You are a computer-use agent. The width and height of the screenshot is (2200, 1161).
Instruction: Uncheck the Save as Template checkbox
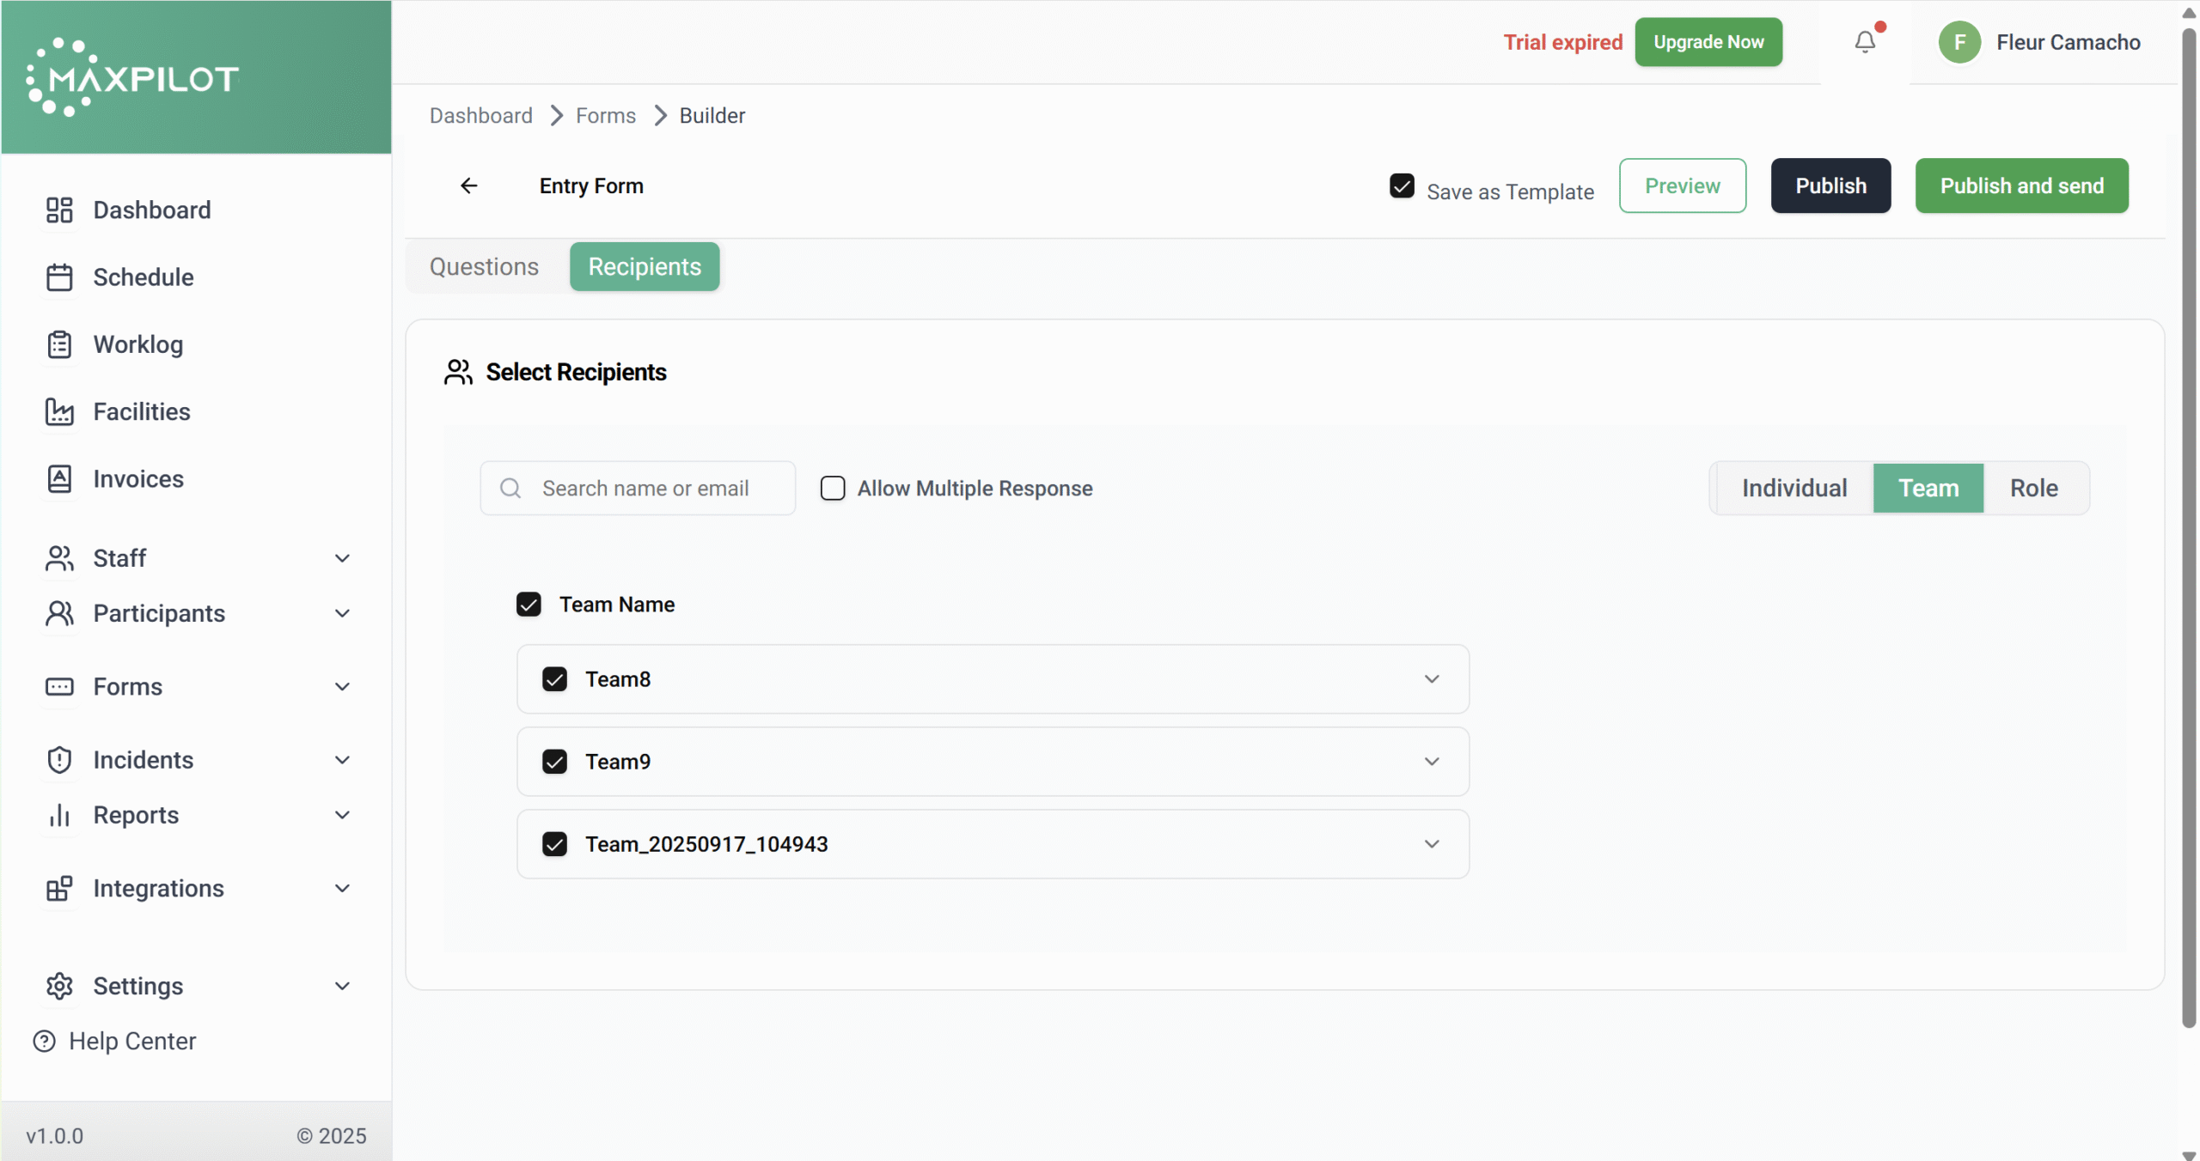coord(1402,186)
